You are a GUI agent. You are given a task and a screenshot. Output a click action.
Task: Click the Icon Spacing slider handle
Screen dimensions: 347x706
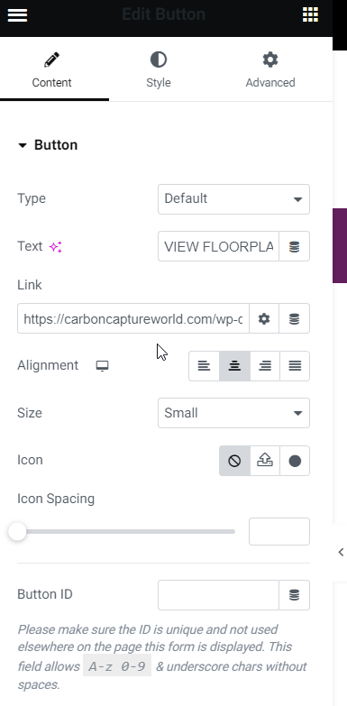coord(17,532)
